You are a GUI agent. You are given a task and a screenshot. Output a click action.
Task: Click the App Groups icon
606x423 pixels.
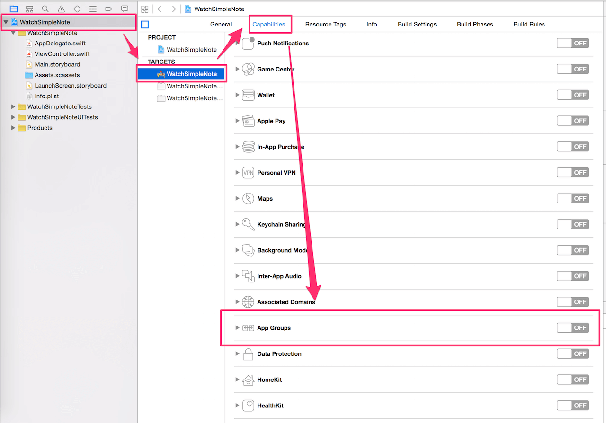[249, 328]
